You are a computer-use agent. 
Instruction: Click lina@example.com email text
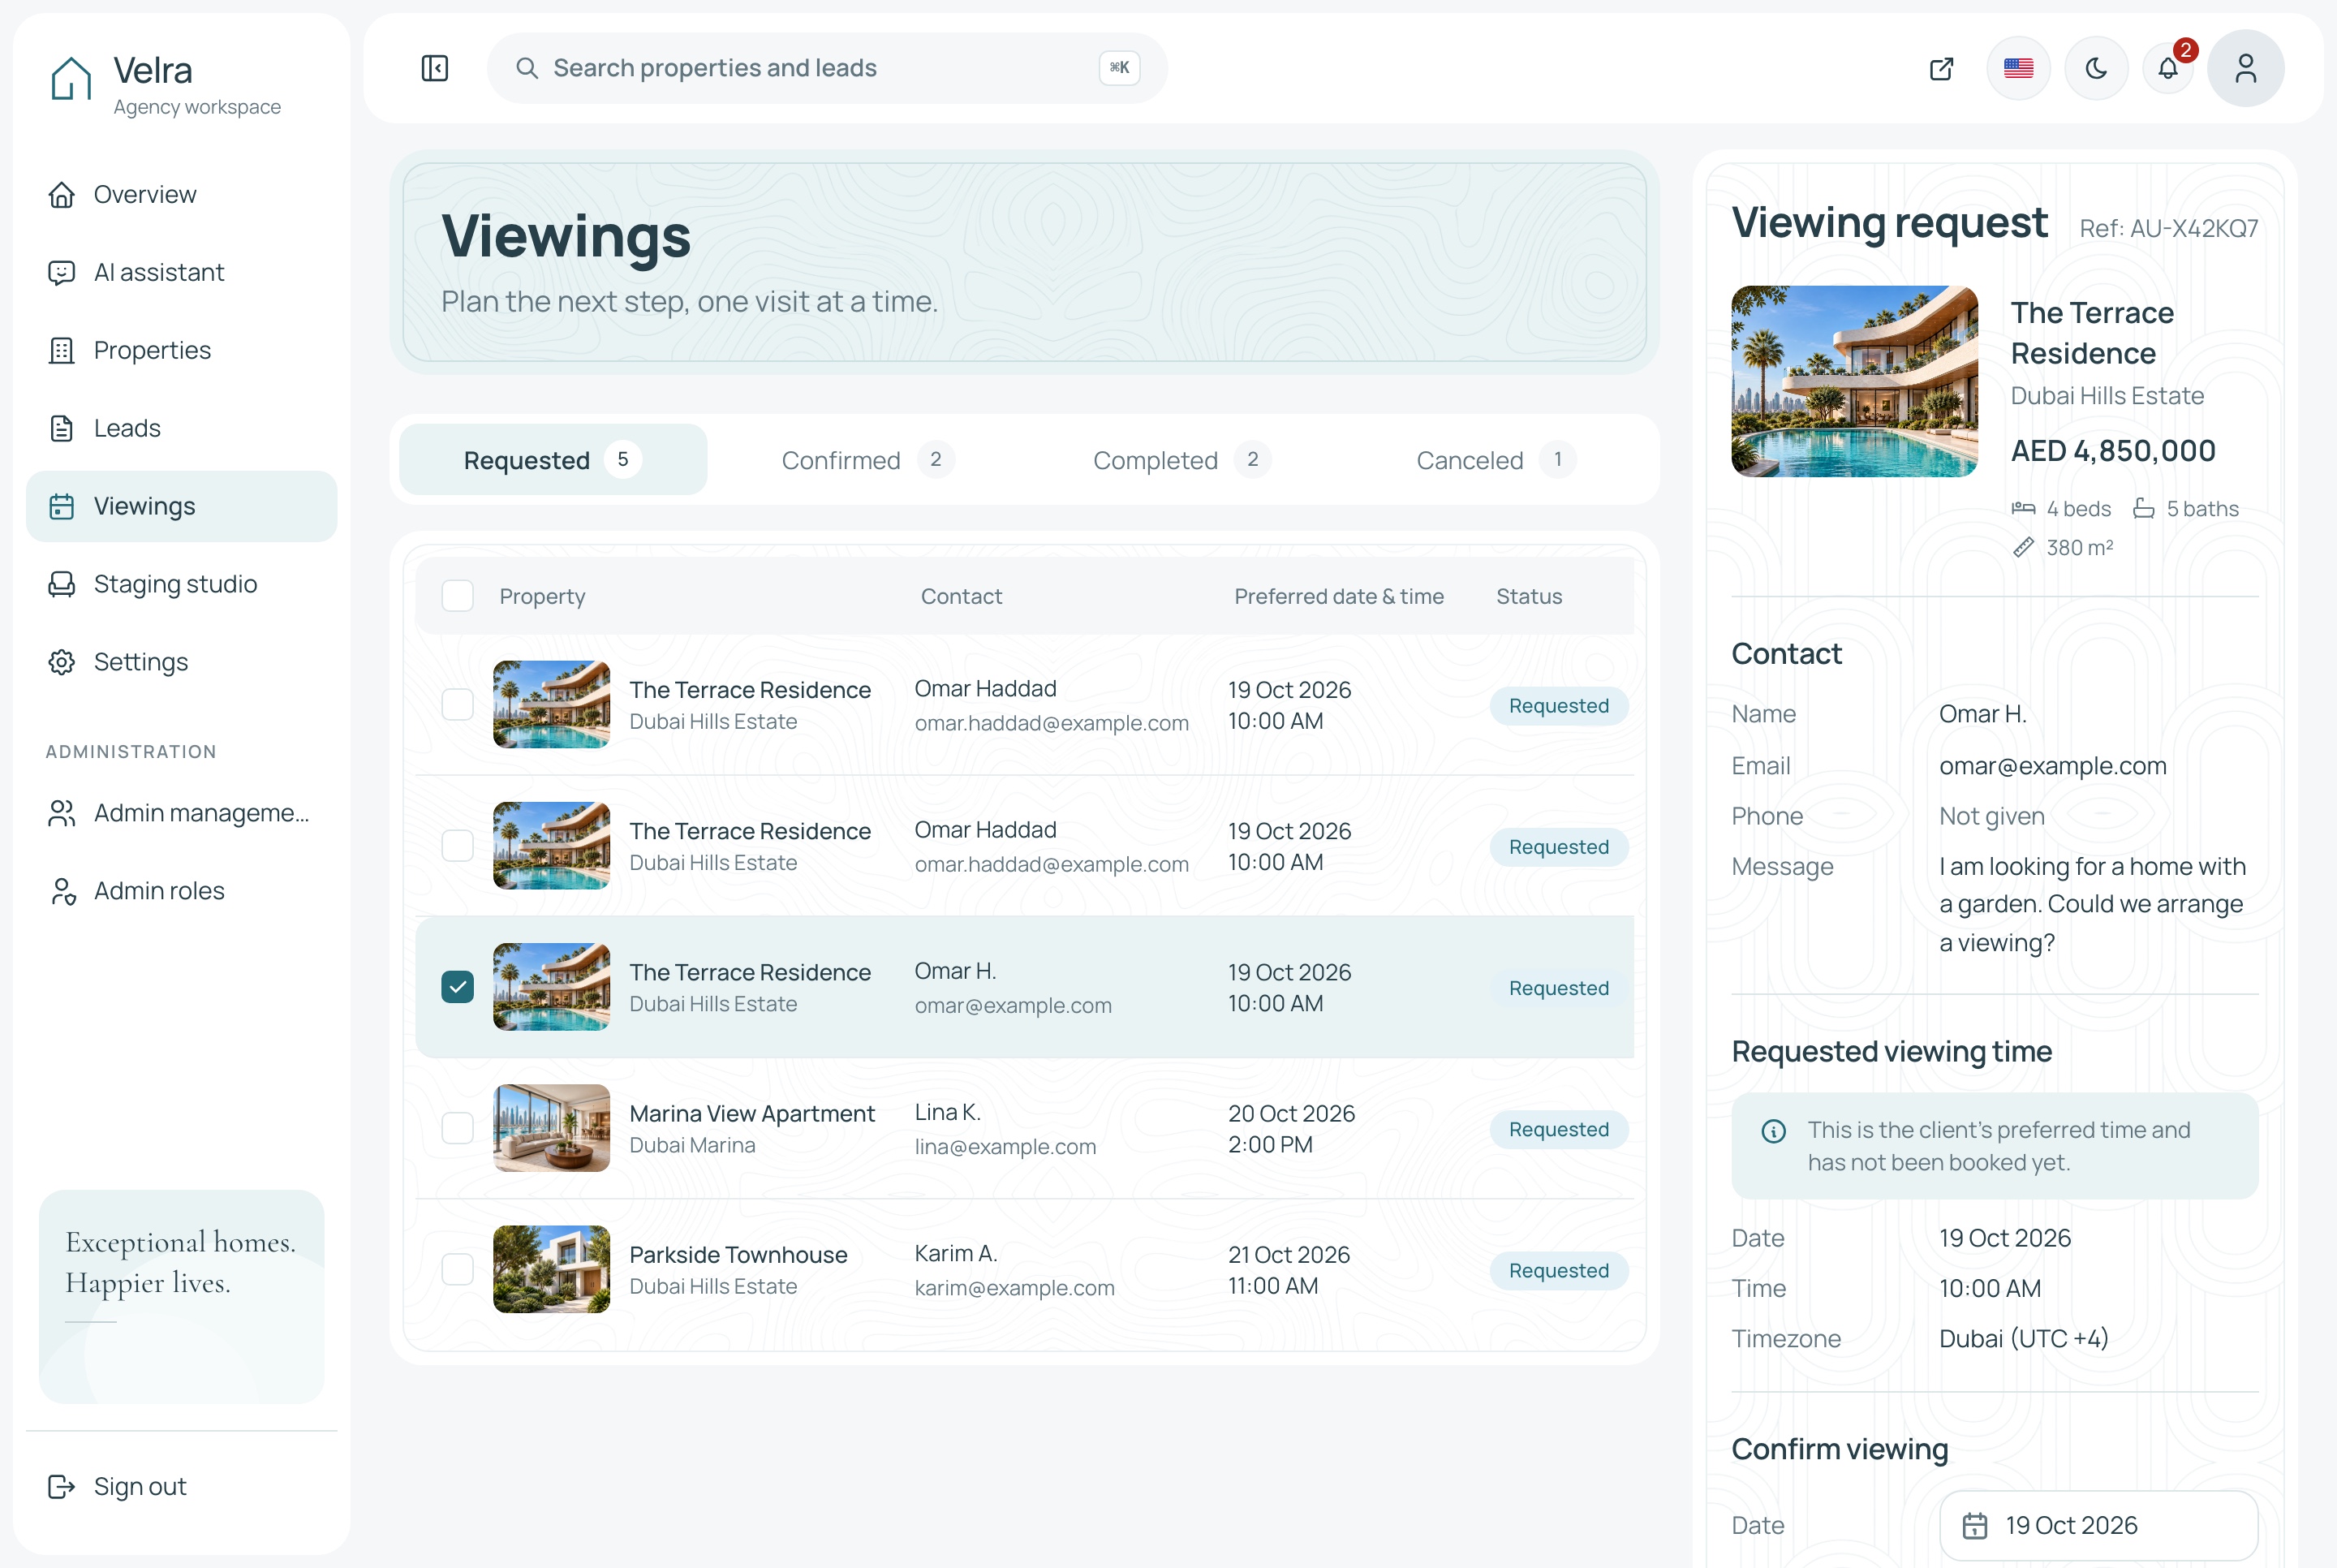(x=1005, y=1146)
